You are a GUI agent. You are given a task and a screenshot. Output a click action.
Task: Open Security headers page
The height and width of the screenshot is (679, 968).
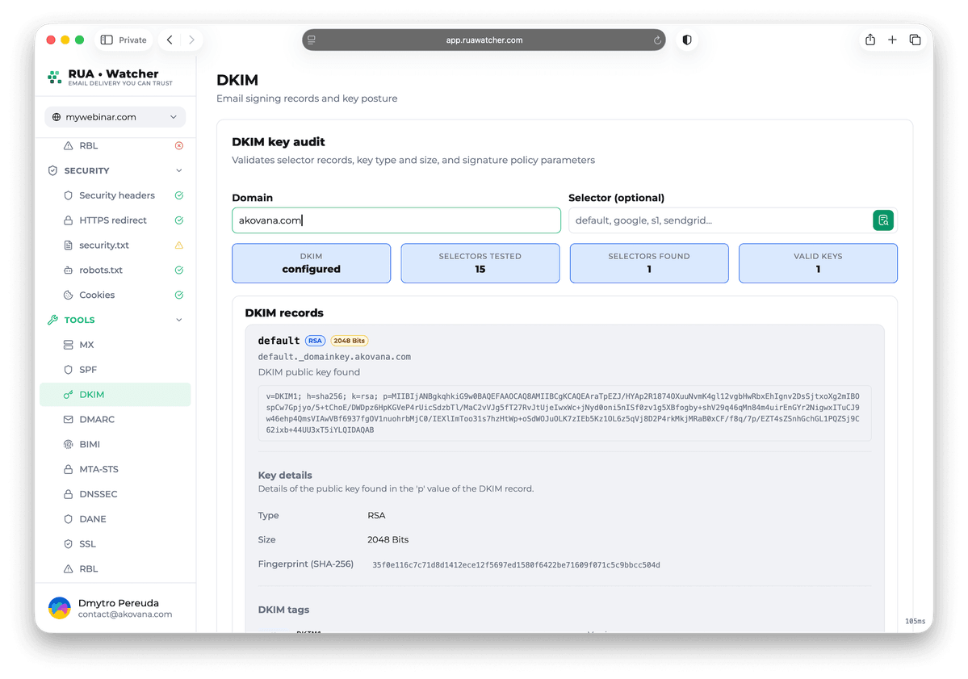(115, 195)
